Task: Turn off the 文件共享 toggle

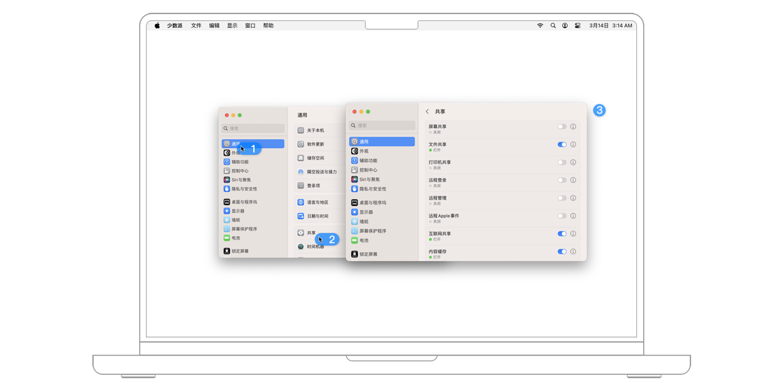Action: click(562, 145)
